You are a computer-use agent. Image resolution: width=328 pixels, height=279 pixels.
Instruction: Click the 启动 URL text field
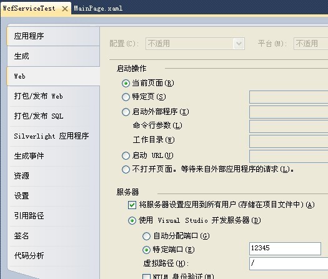pos(289,156)
